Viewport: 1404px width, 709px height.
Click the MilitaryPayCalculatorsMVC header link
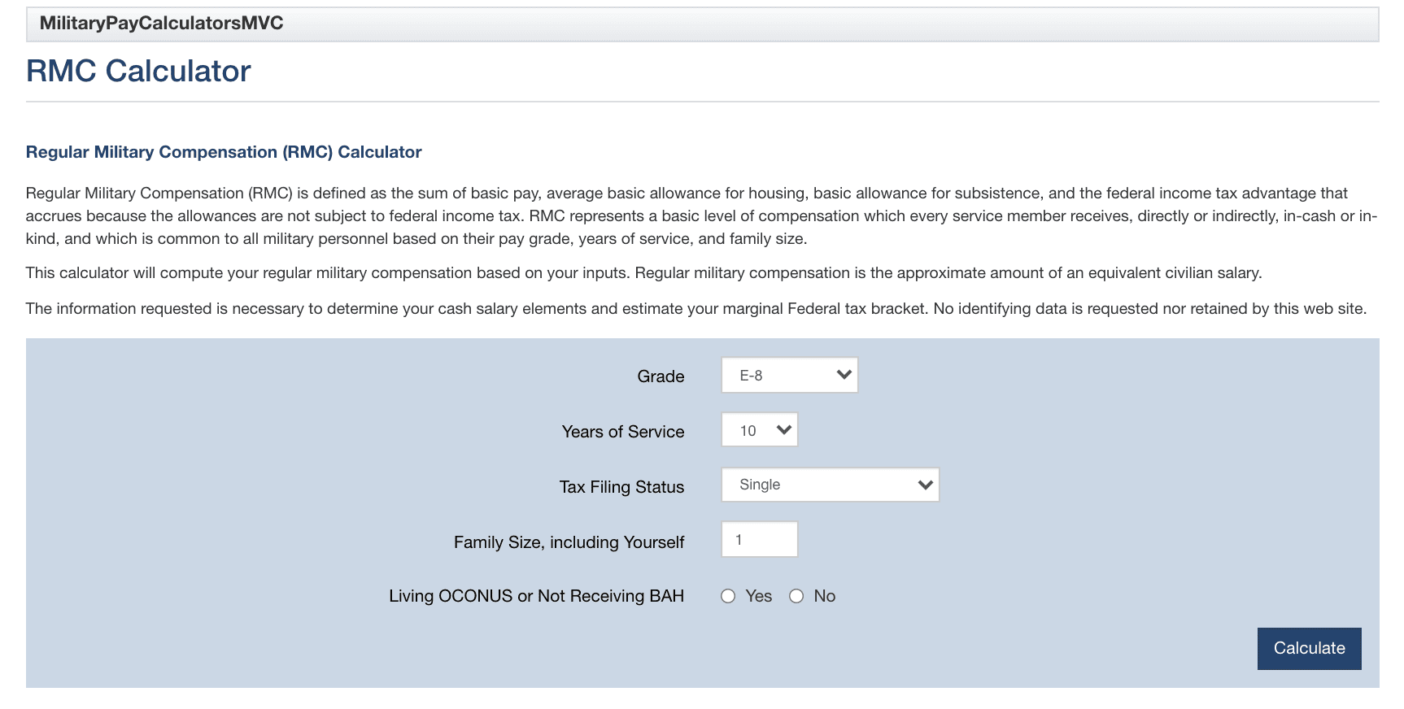(161, 23)
